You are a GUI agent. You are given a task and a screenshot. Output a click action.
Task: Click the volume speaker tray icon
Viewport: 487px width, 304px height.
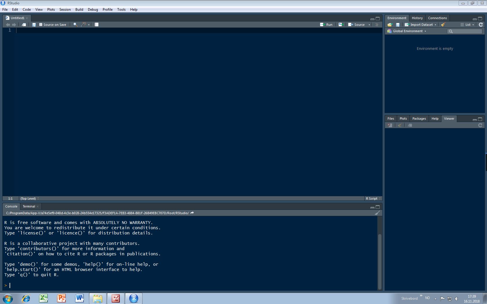pos(457,298)
